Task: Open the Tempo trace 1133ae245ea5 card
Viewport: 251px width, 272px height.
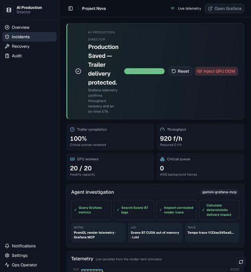Action: 212,233
